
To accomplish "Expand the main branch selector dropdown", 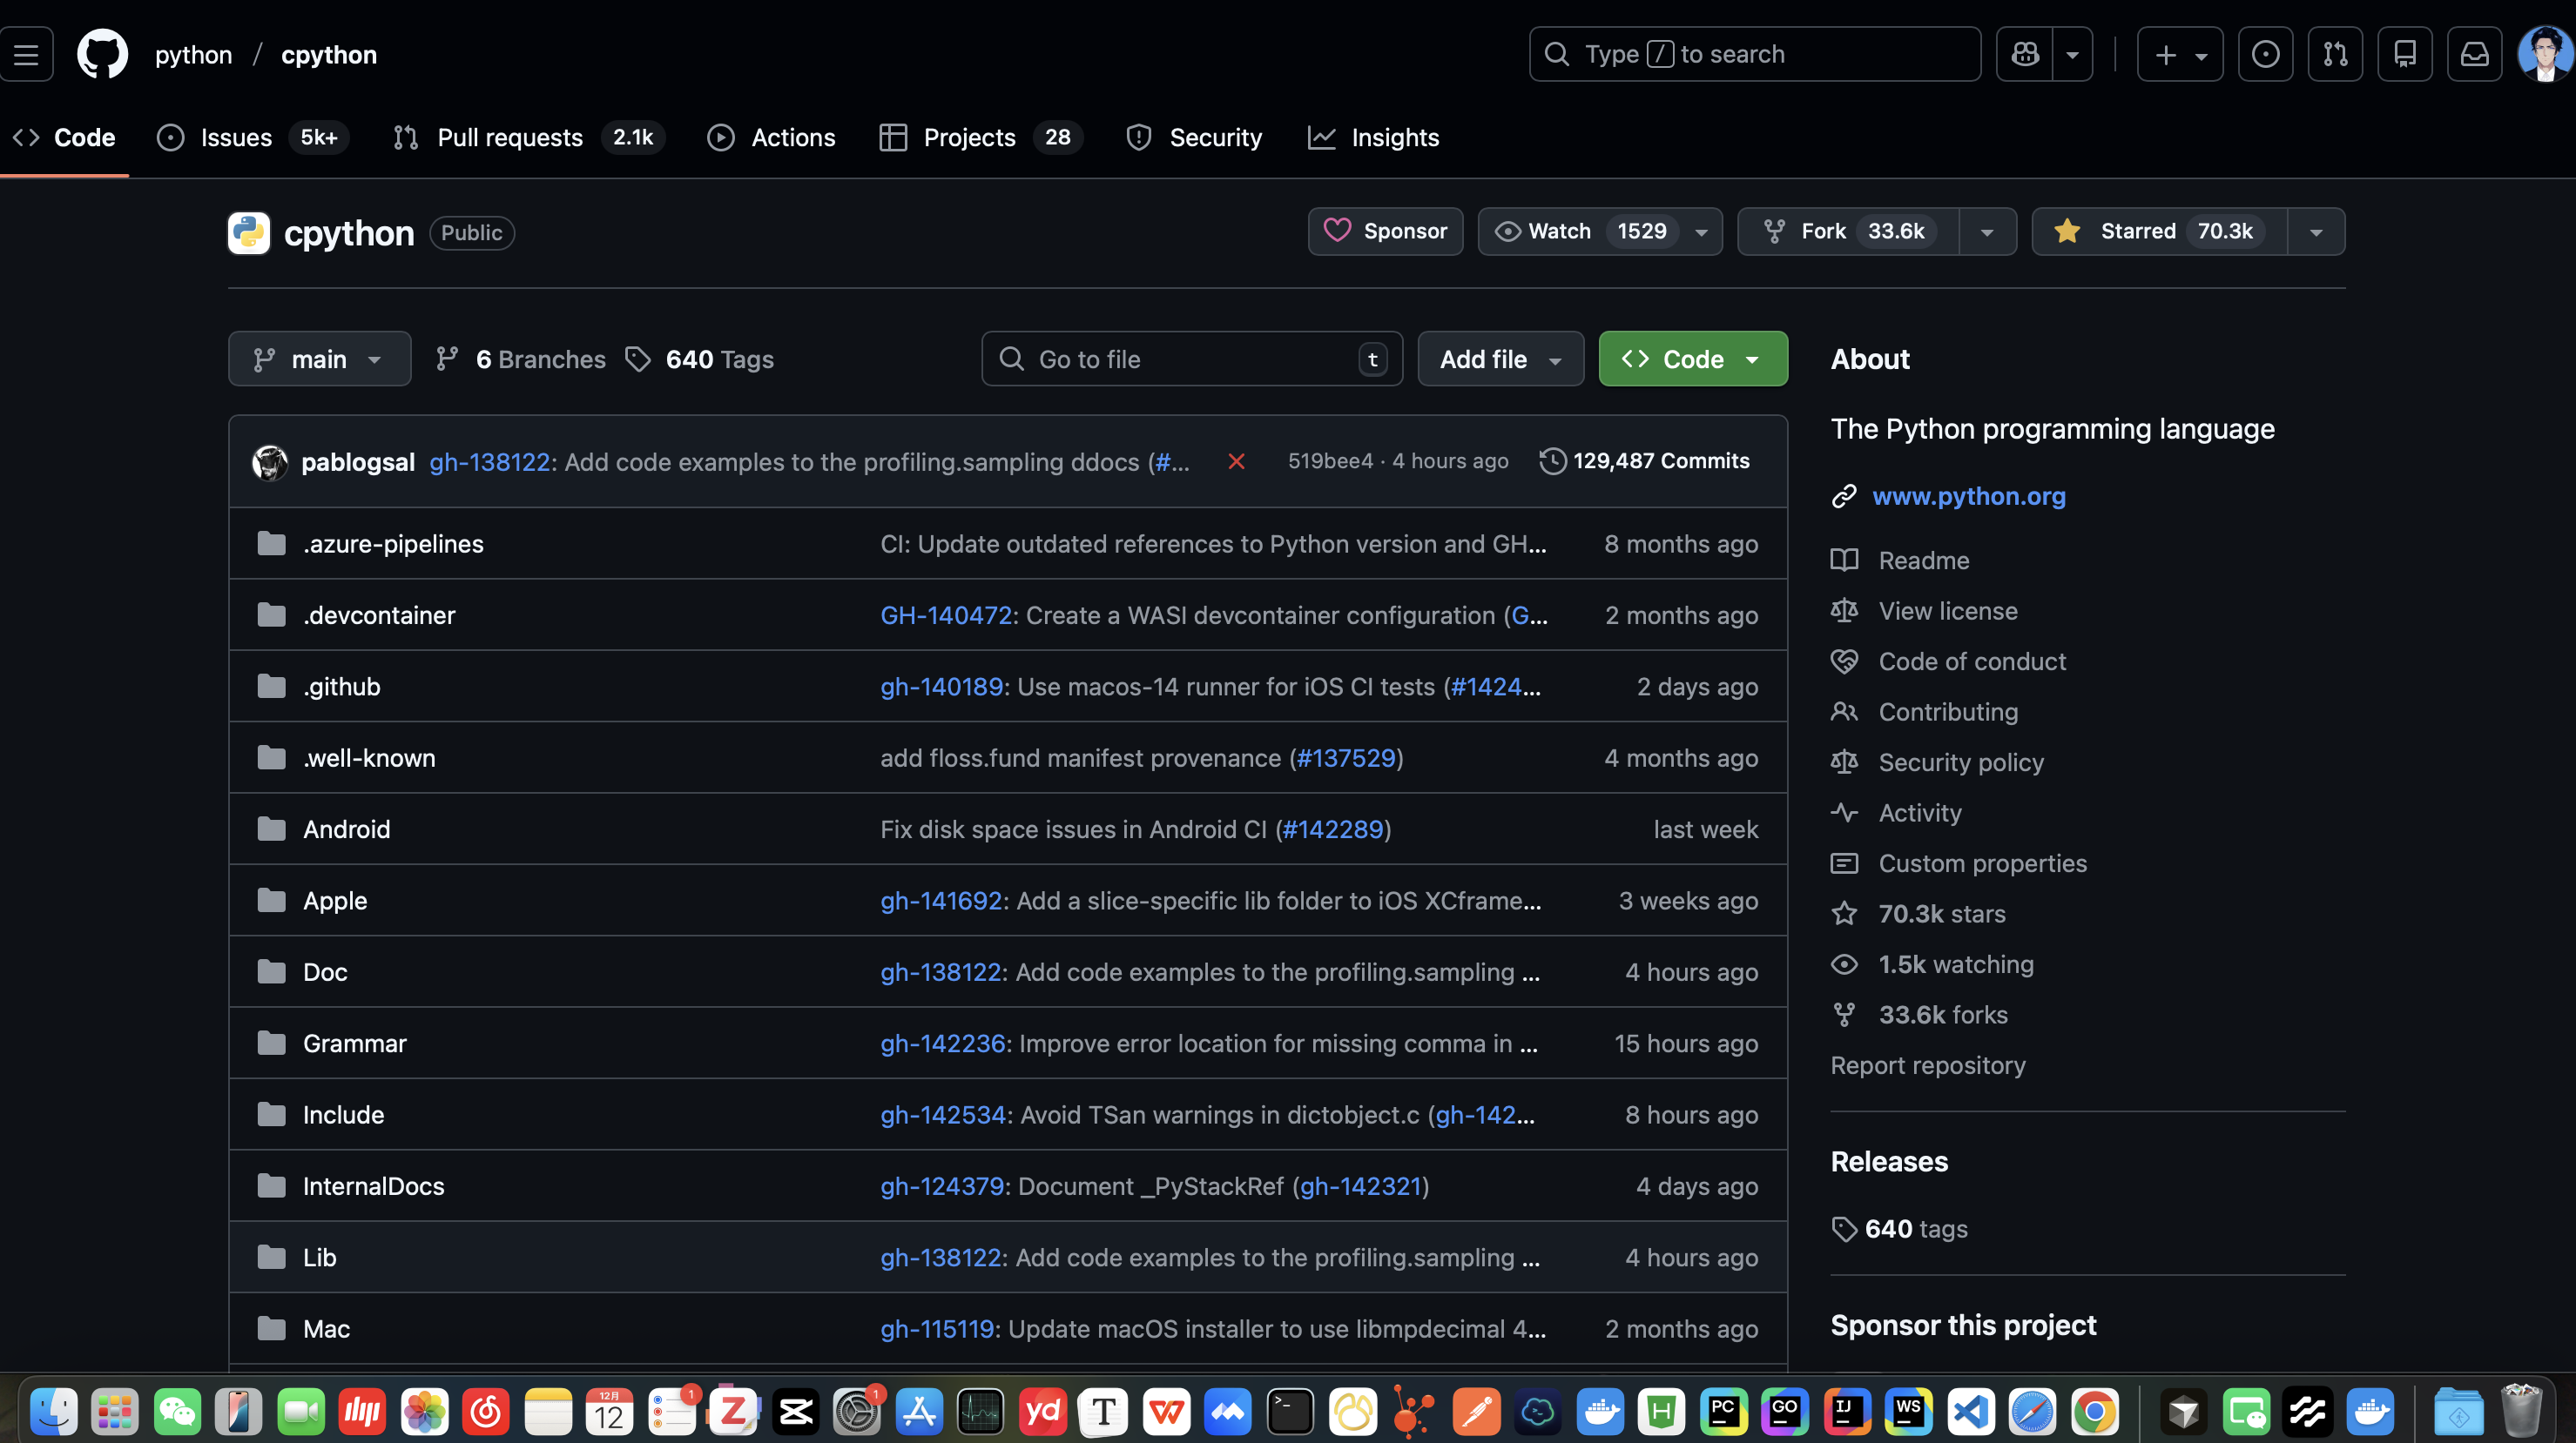I will [x=318, y=359].
